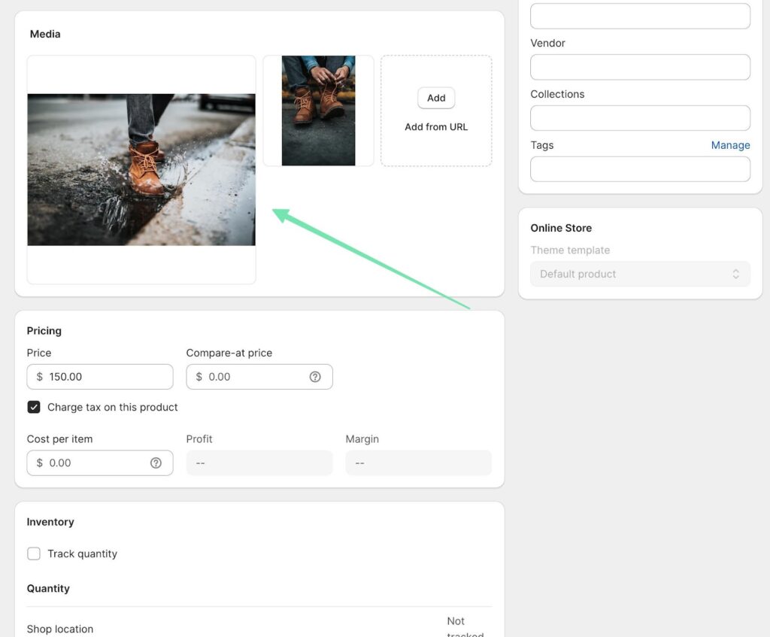Open the Collections search field
770x637 pixels.
tap(640, 118)
